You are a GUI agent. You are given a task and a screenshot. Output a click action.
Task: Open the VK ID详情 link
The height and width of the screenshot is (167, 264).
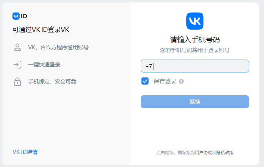tap(25, 152)
